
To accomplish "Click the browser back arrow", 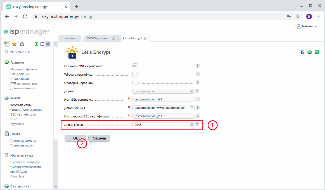I will (x=7, y=16).
